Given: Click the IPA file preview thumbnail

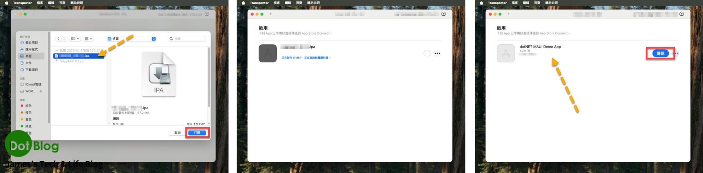Looking at the screenshot, I should tap(159, 74).
